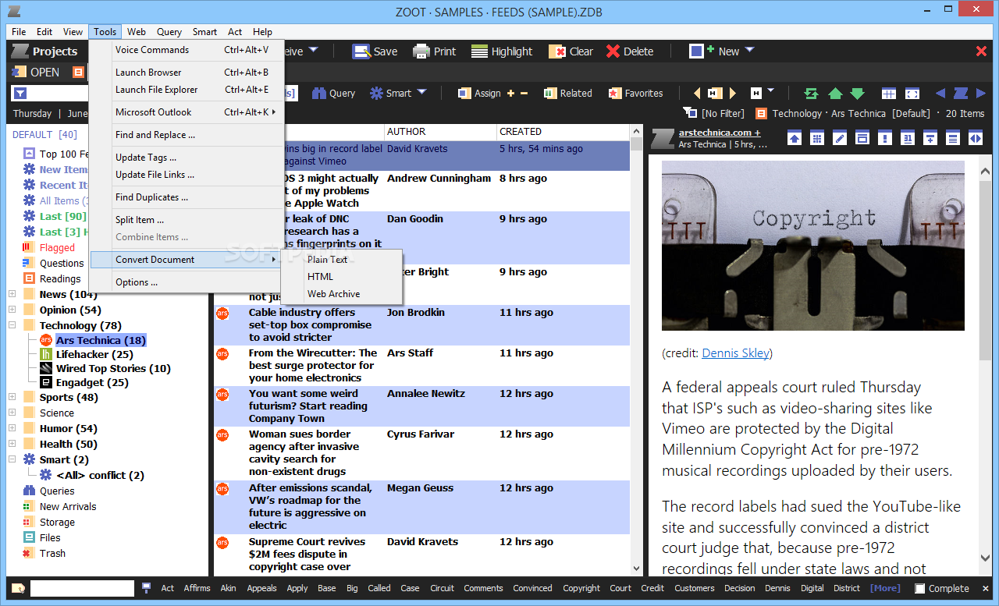Click the history forward arrow
This screenshot has height=606, width=999.
click(x=732, y=93)
